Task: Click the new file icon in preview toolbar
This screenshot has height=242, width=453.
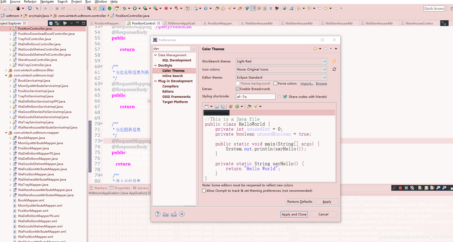Action: click(x=207, y=106)
